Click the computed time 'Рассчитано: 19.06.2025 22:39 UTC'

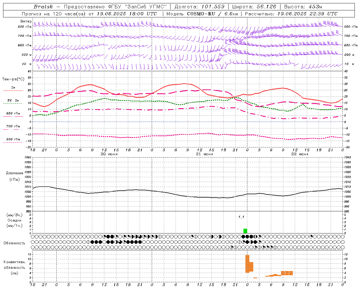(291, 14)
